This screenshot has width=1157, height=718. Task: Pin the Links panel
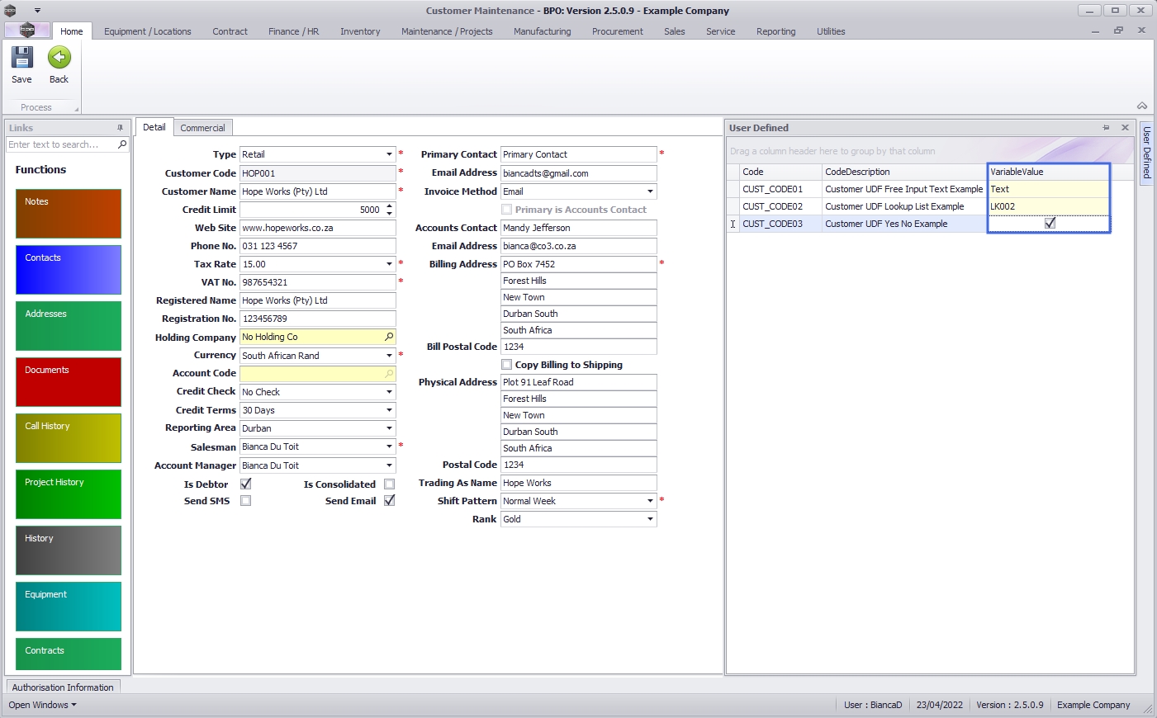(120, 128)
